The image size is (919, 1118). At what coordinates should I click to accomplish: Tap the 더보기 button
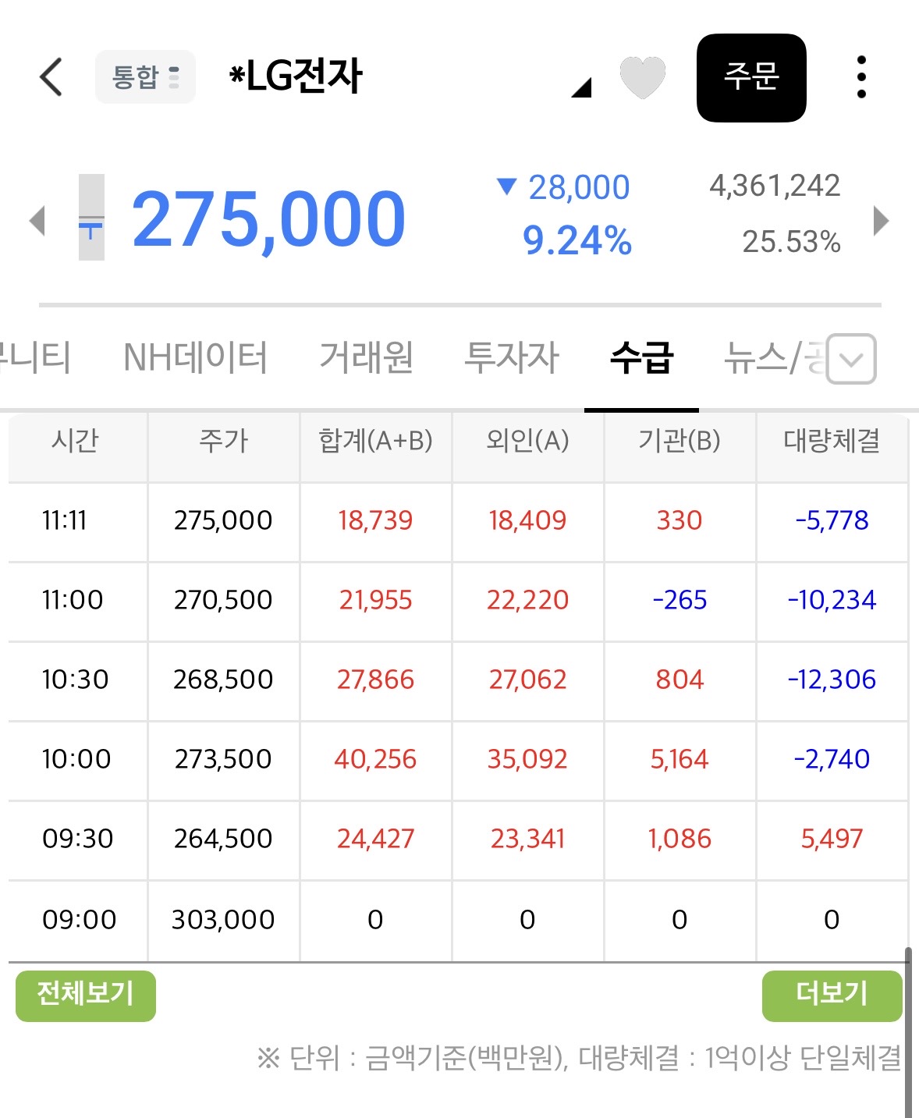point(832,996)
